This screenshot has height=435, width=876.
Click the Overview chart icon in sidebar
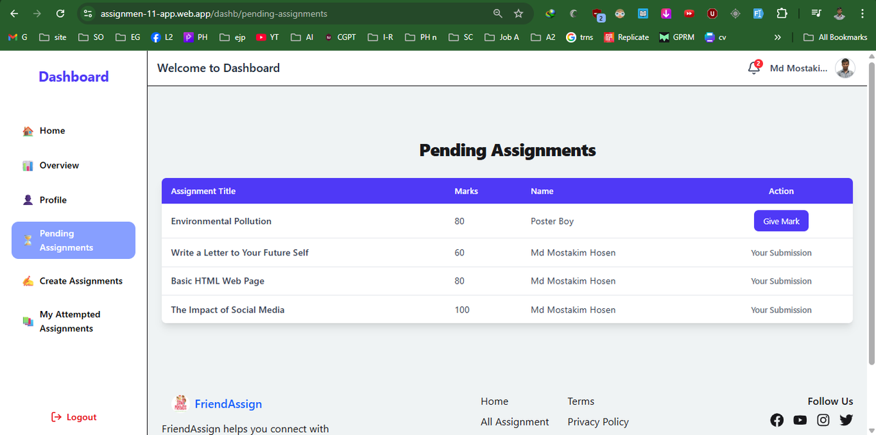[x=28, y=166]
